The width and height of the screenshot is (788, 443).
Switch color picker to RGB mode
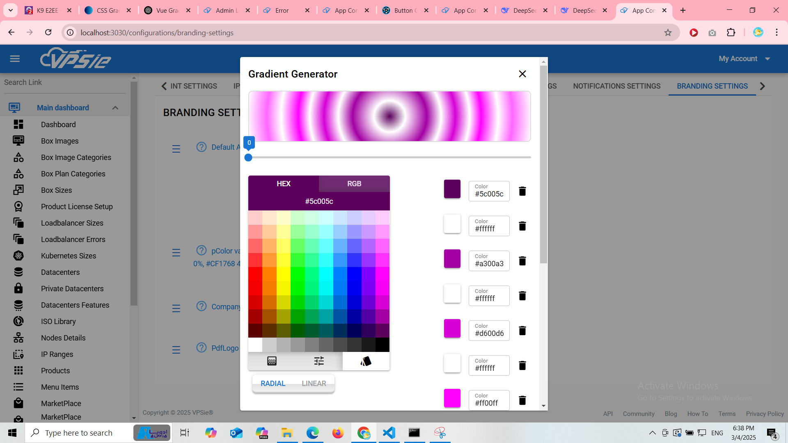[354, 184]
